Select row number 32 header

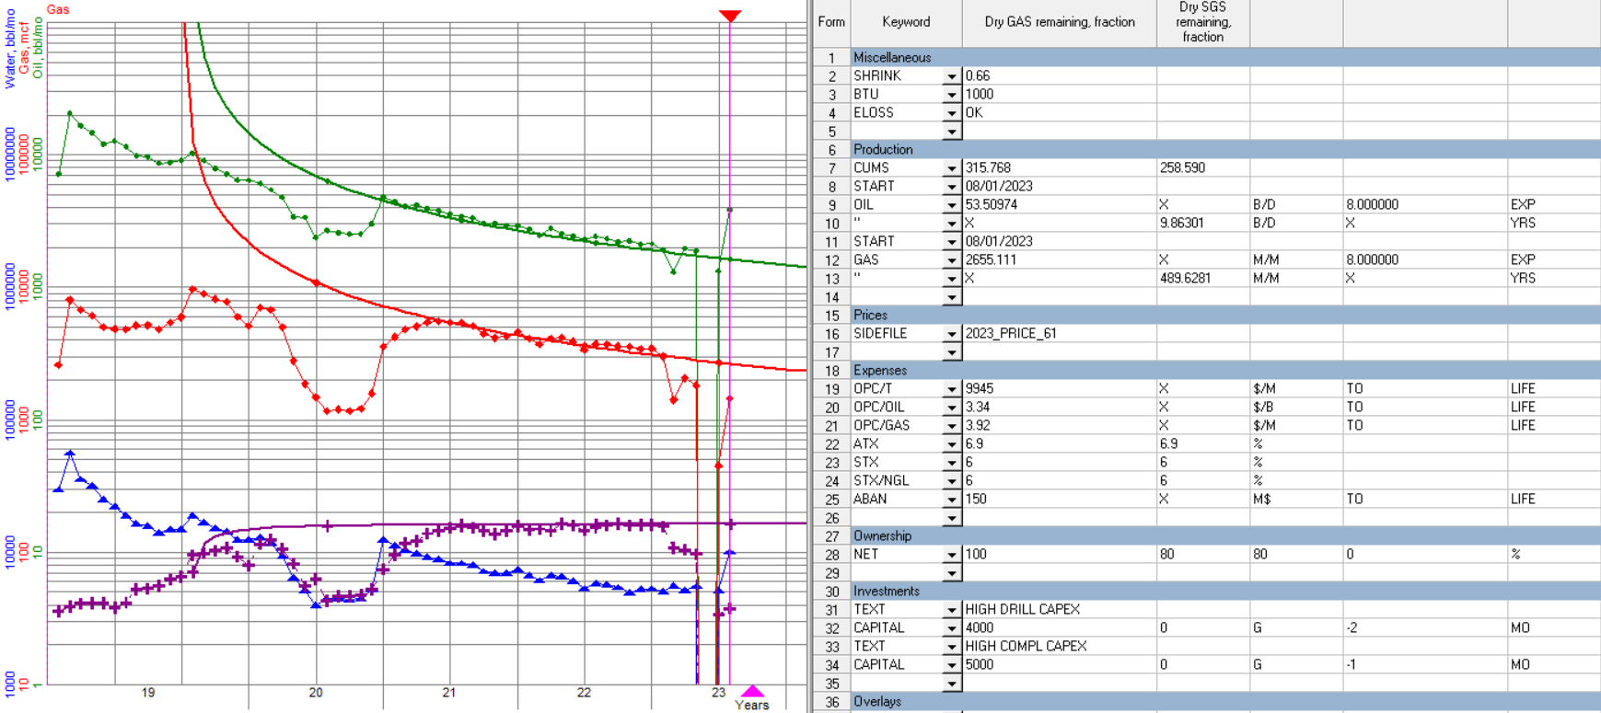[831, 627]
